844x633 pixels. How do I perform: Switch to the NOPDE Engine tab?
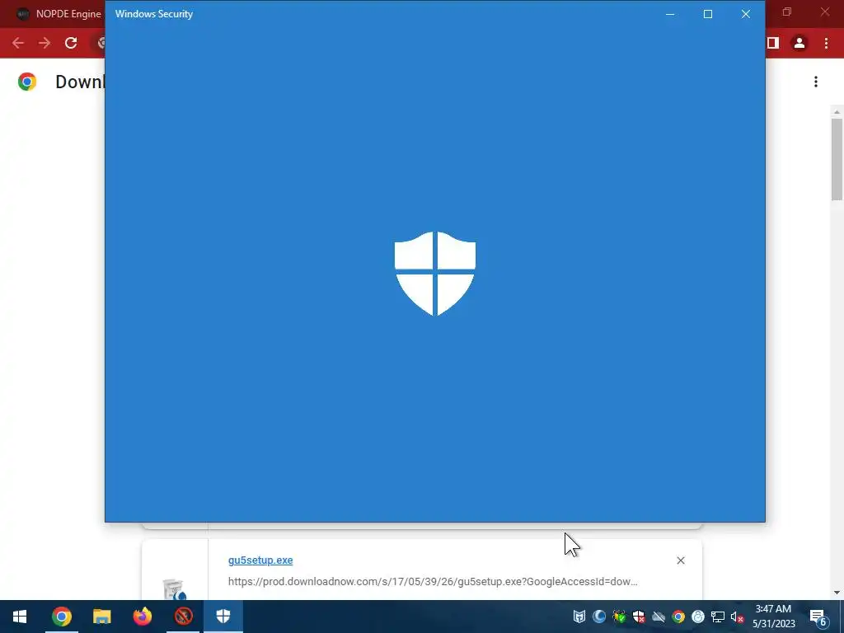click(59, 14)
